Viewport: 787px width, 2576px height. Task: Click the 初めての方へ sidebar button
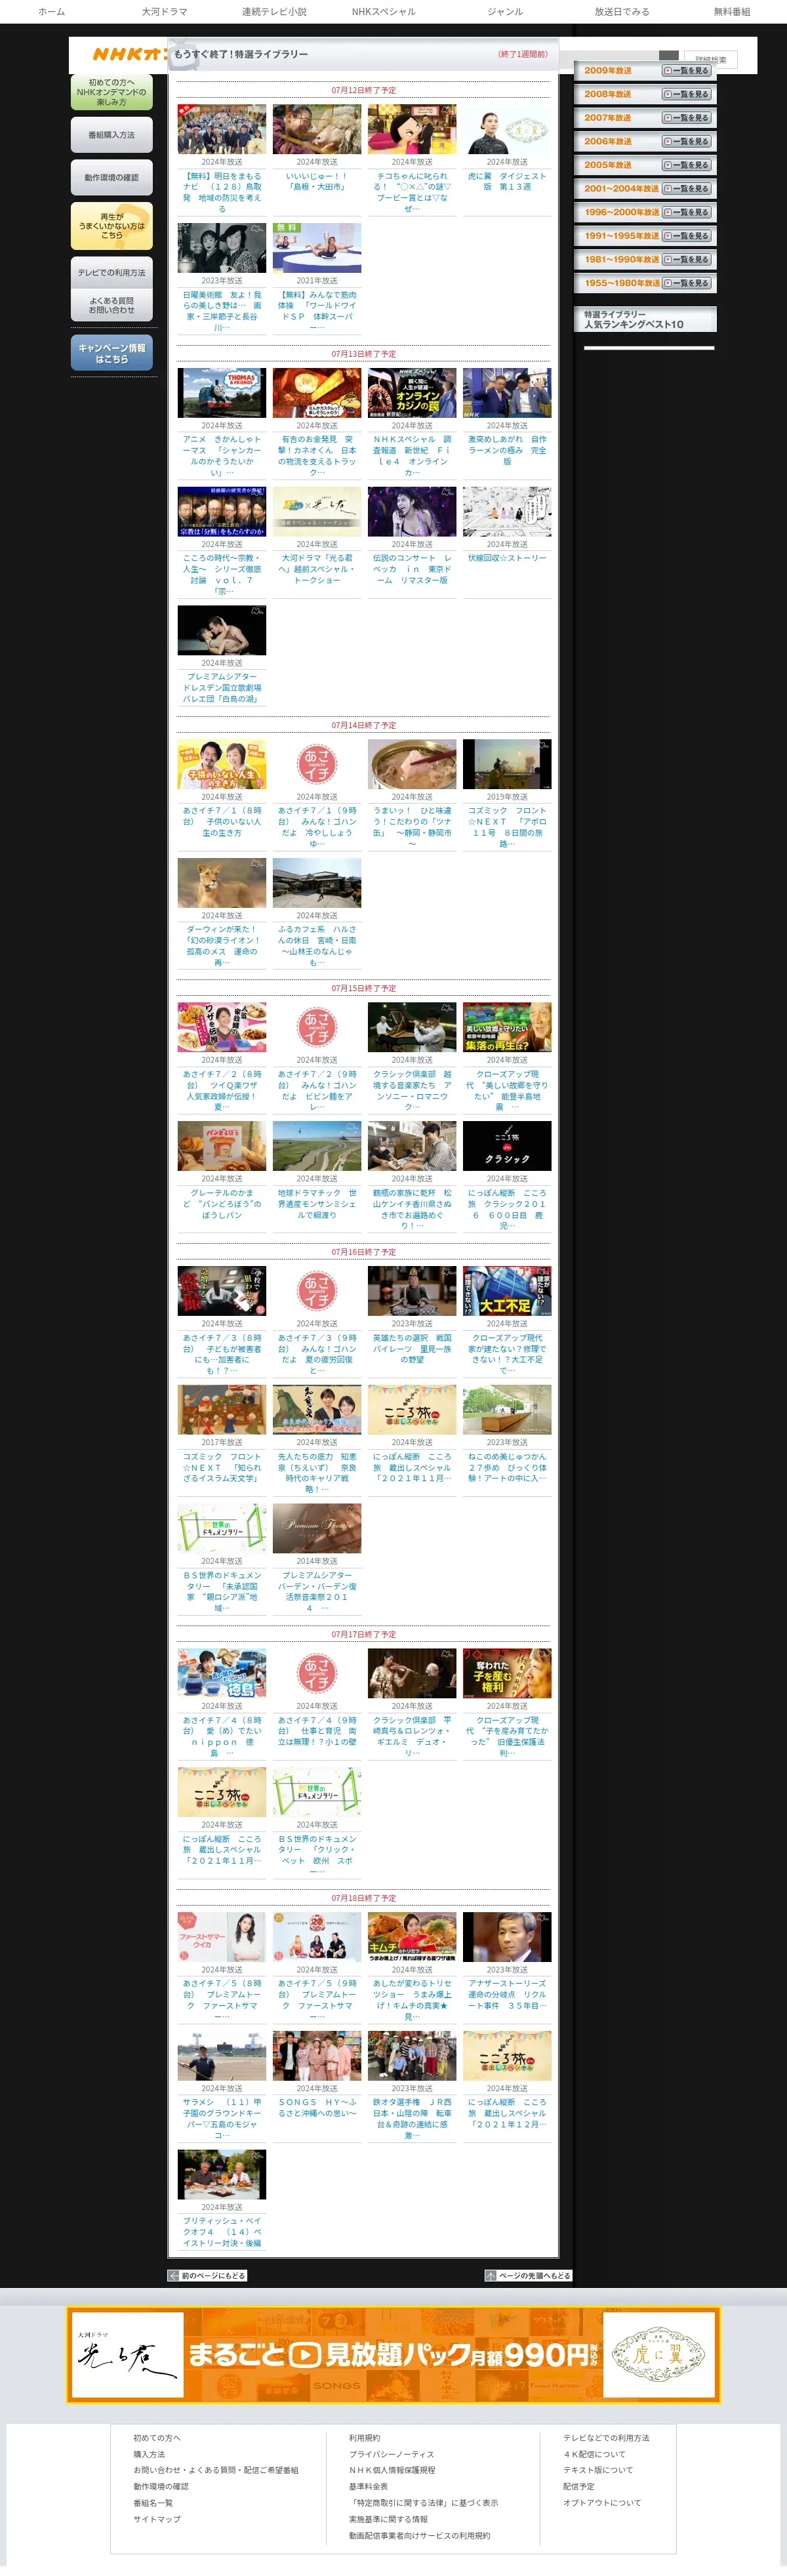click(x=112, y=92)
